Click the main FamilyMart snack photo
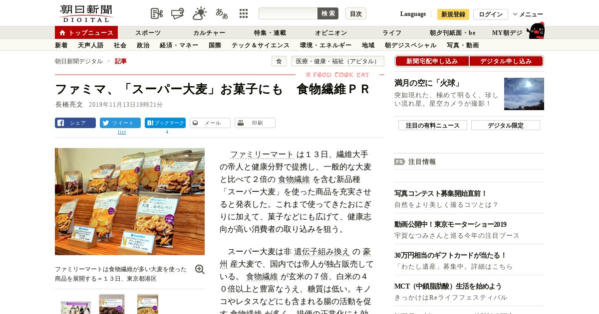 130,201
